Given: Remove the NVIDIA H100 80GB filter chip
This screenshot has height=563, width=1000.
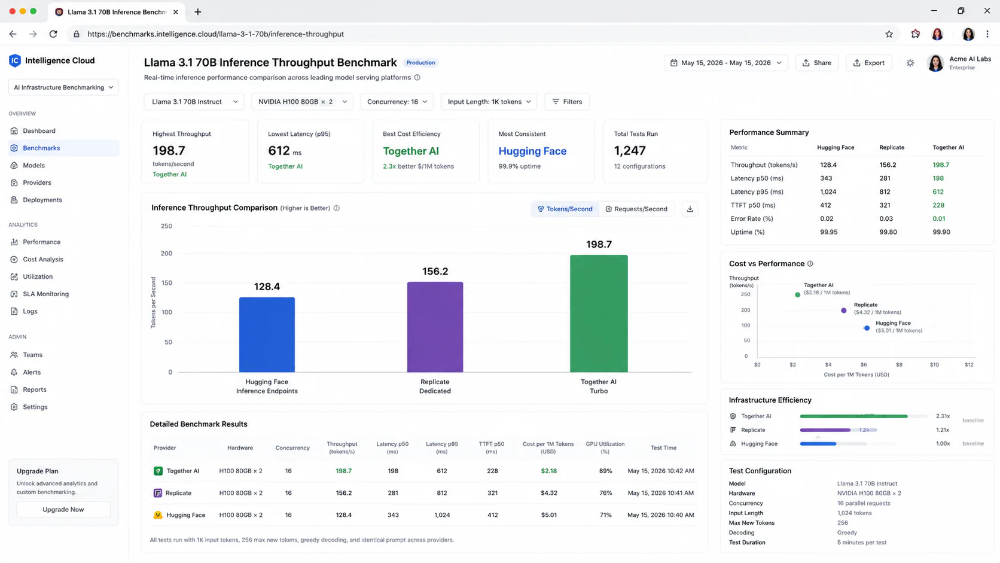Looking at the screenshot, I should pos(323,102).
